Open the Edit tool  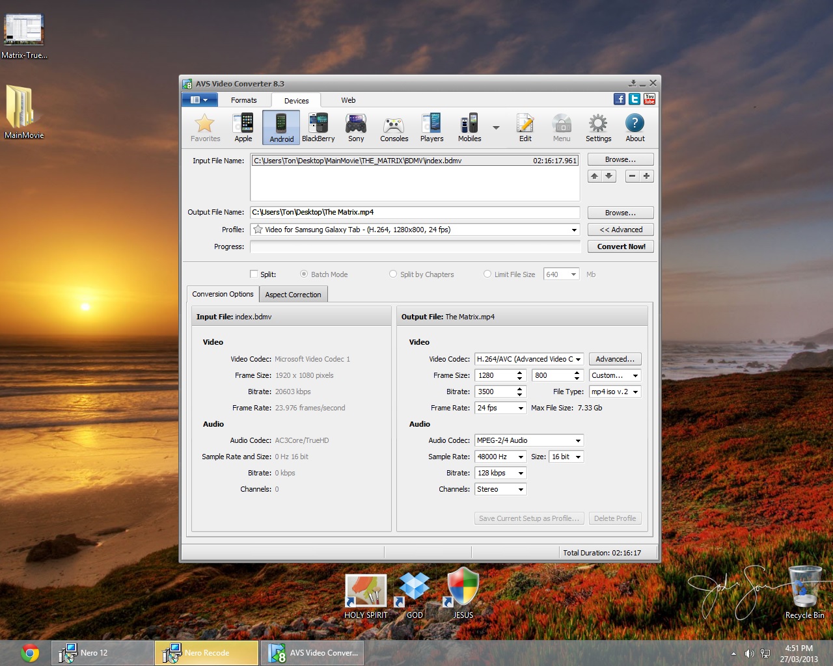525,127
